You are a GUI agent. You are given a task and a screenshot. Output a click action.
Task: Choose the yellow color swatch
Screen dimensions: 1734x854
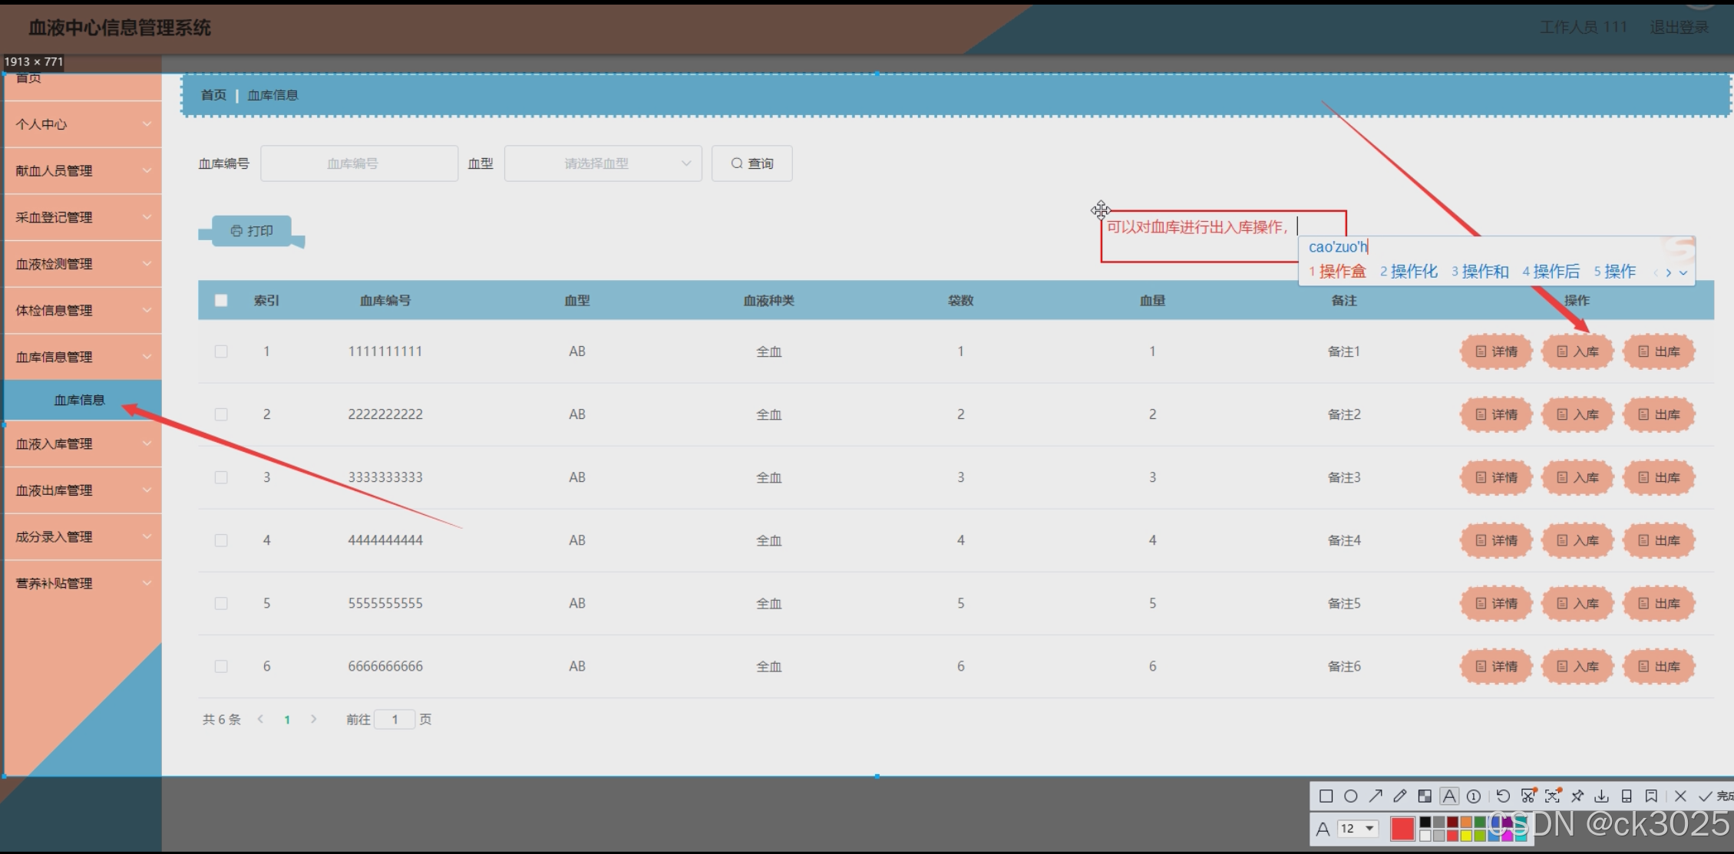coord(1466,836)
